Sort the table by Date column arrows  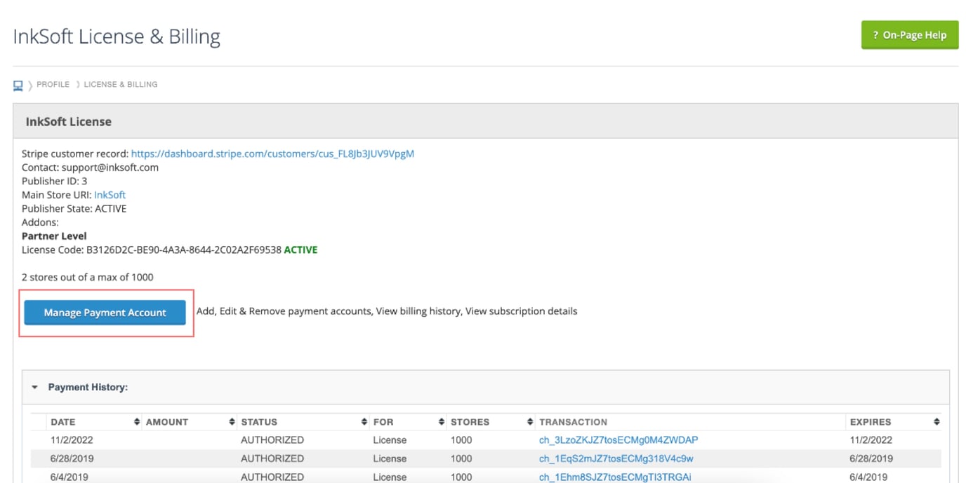[136, 422]
